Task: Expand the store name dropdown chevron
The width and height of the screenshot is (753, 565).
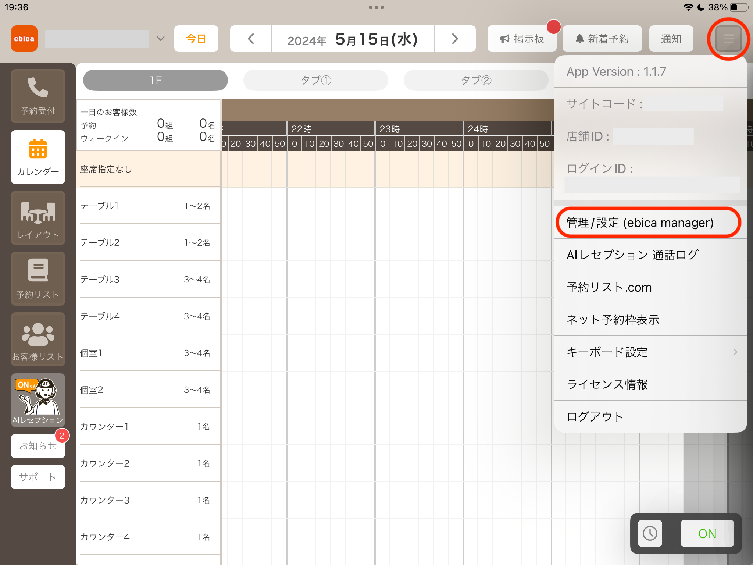Action: click(x=160, y=39)
